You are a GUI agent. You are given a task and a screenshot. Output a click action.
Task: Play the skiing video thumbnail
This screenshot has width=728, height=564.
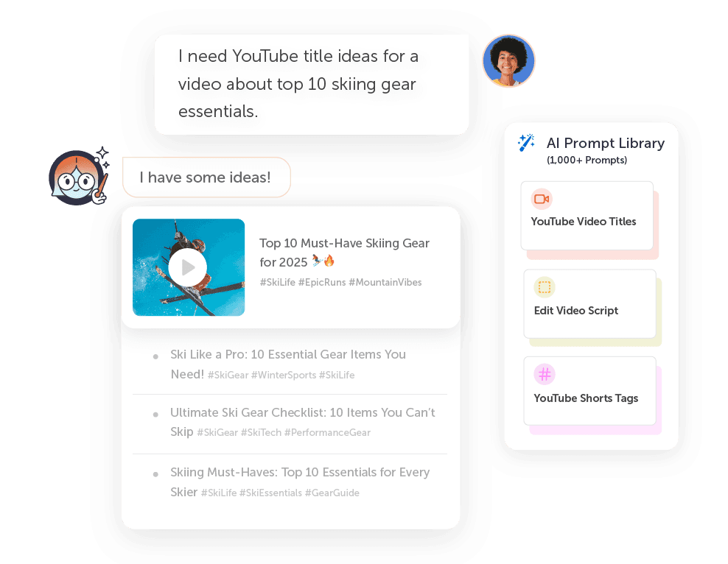[188, 267]
